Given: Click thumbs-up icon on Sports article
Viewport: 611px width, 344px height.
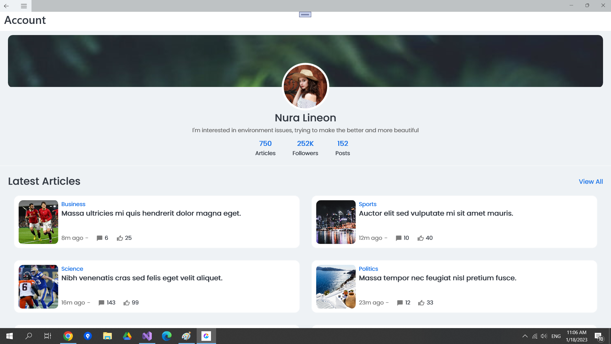Looking at the screenshot, I should 420,238.
